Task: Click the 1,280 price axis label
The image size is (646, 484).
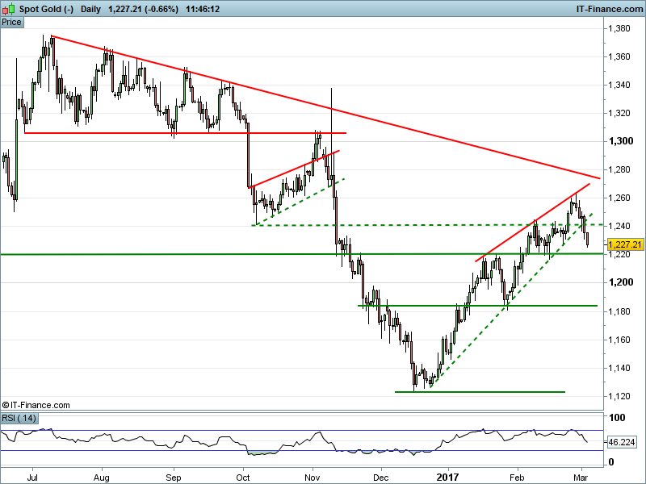Action: click(619, 169)
